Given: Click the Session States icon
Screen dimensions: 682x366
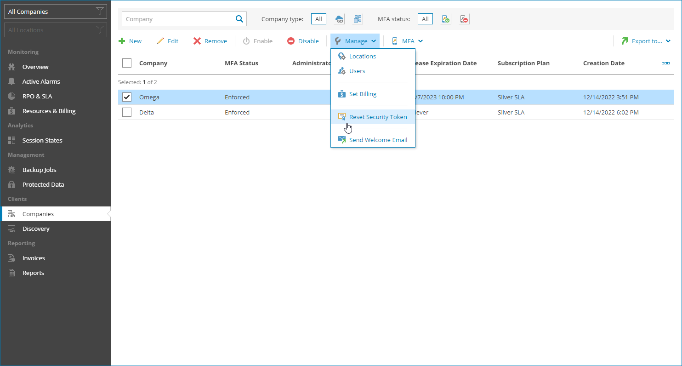Looking at the screenshot, I should coord(12,140).
